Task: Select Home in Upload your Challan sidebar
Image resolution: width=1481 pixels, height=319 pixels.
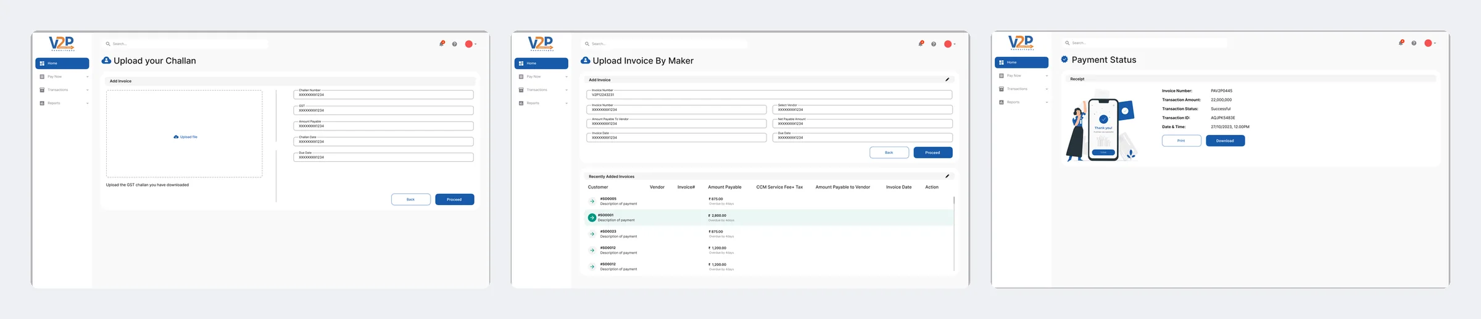Action: pos(62,63)
